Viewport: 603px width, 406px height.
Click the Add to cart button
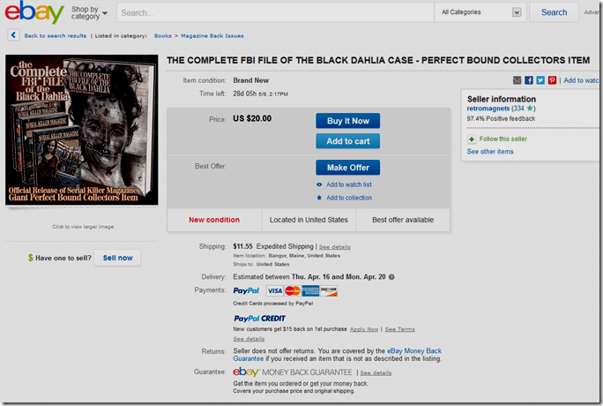pos(347,141)
